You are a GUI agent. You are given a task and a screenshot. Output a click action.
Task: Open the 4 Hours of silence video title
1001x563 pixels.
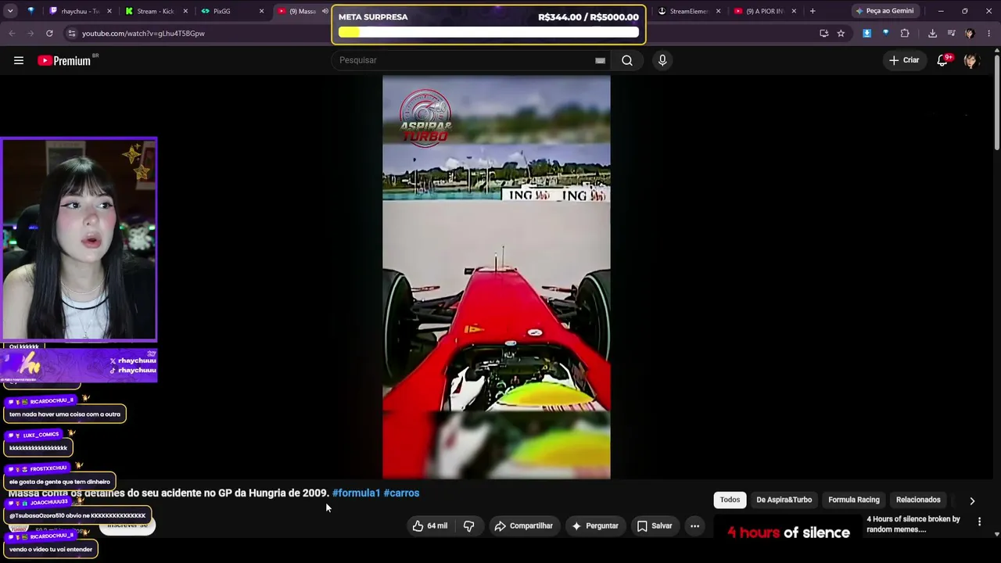tap(913, 524)
